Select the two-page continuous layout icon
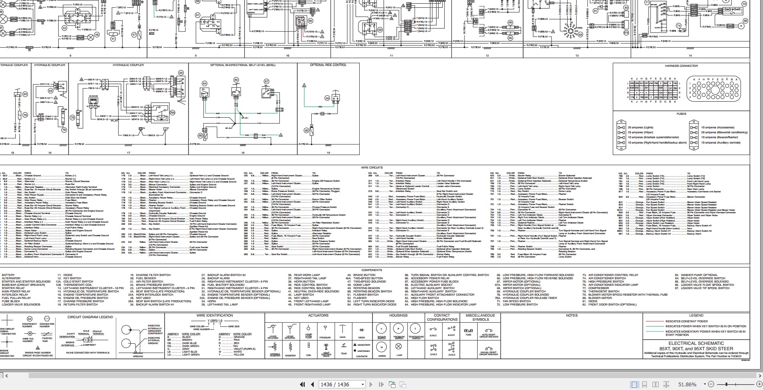The image size is (763, 390). (666, 385)
